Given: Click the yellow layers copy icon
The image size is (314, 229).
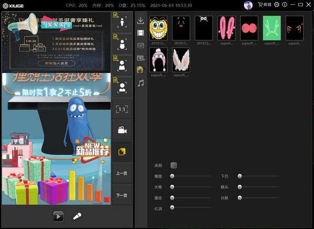Looking at the screenshot, I should click(122, 152).
